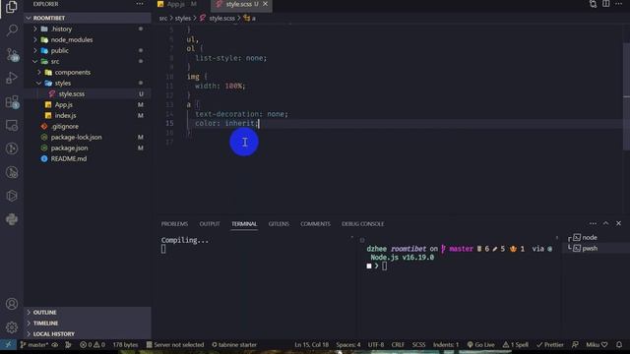Click Server not selected status item

[x=175, y=344]
